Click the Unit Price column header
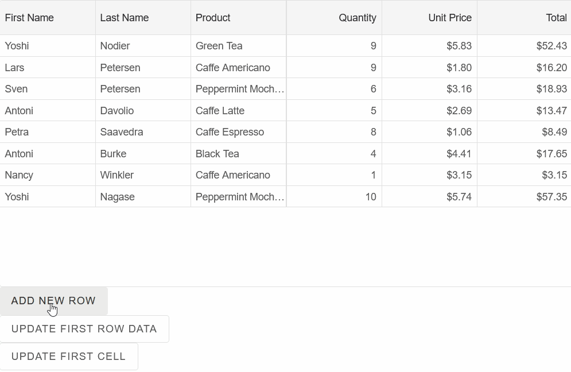 pyautogui.click(x=449, y=18)
